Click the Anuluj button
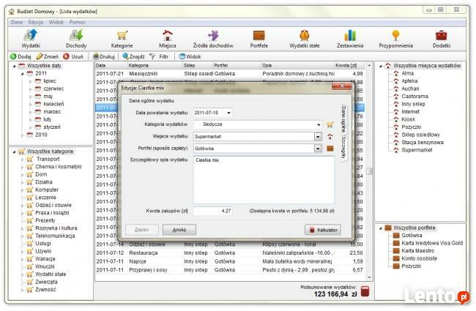 coord(179,230)
